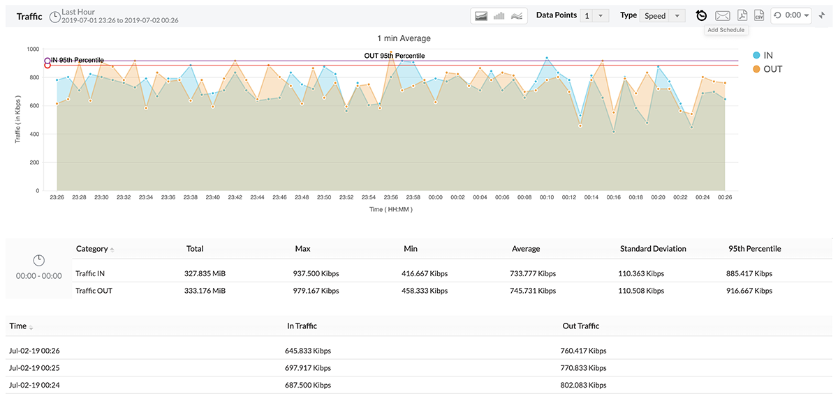Screen dimensions: 838x396
Task: Click the 95th Percentile column header
Action: tap(754, 249)
